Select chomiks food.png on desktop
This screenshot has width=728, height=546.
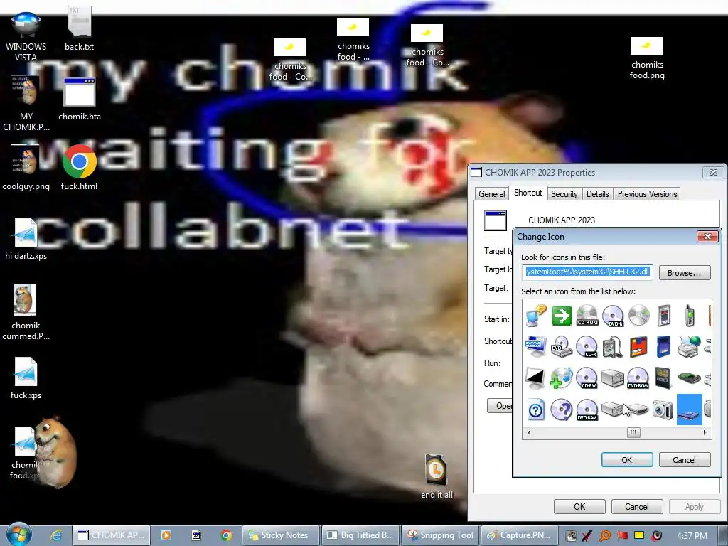[647, 58]
